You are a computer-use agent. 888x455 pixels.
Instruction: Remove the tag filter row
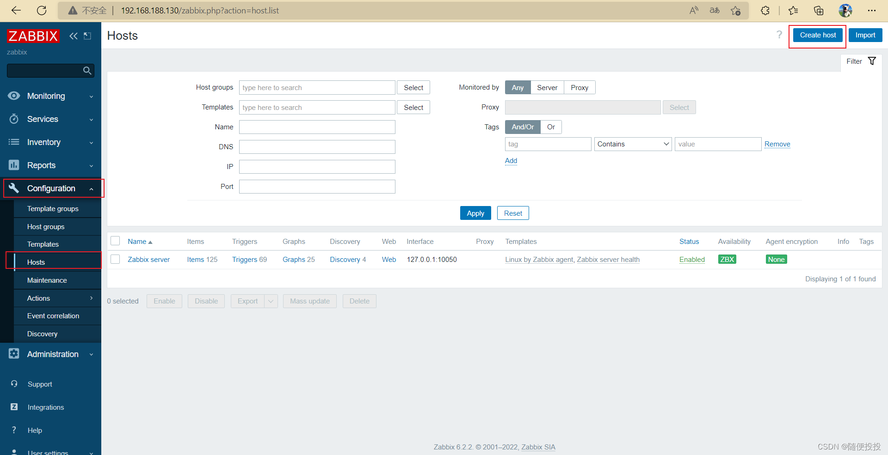point(777,144)
